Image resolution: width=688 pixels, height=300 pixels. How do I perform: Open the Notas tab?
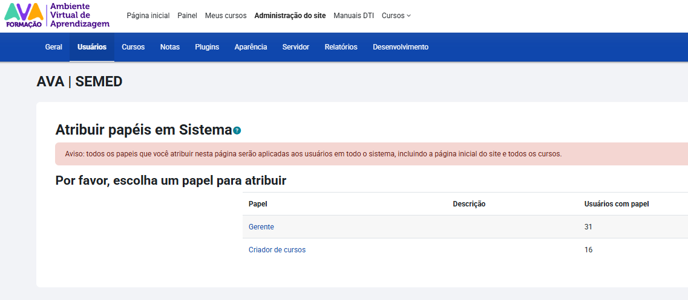[x=170, y=47]
